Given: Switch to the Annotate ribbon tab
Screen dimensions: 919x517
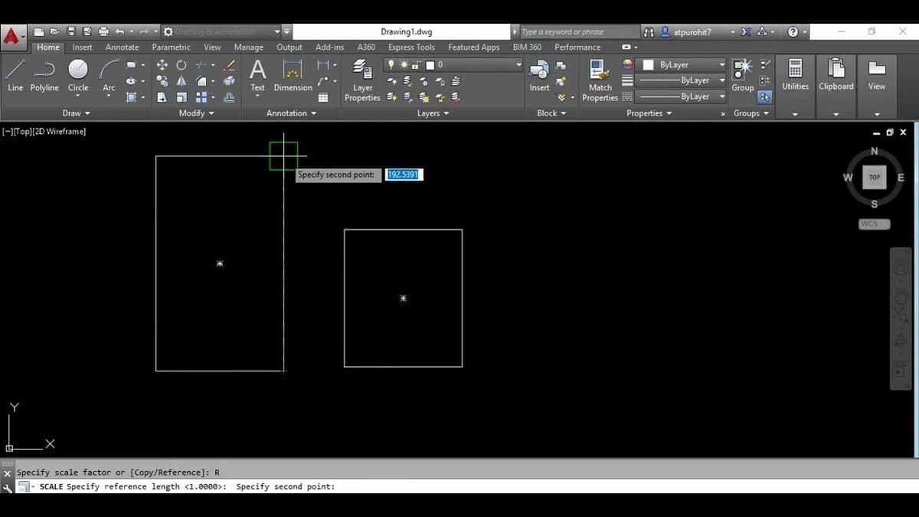Looking at the screenshot, I should 122,47.
